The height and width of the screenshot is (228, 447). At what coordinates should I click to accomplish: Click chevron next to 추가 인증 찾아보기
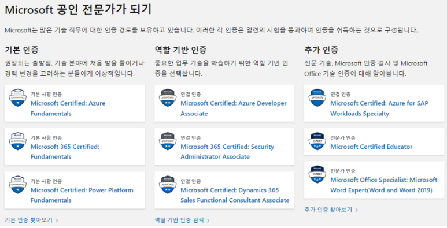pos(356,210)
